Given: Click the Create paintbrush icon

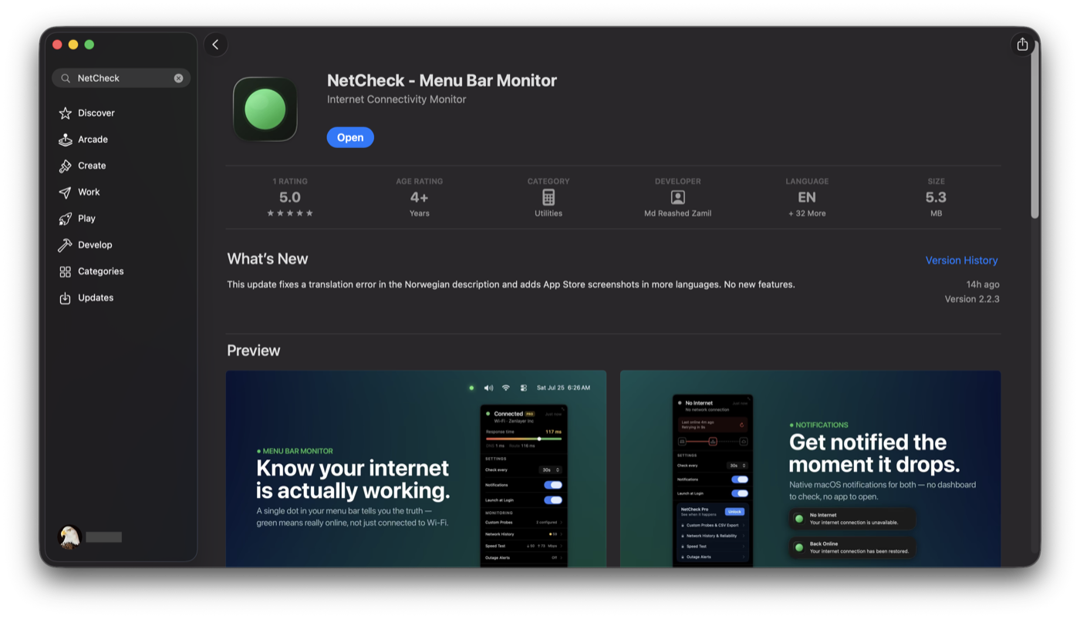Looking at the screenshot, I should [x=65, y=166].
